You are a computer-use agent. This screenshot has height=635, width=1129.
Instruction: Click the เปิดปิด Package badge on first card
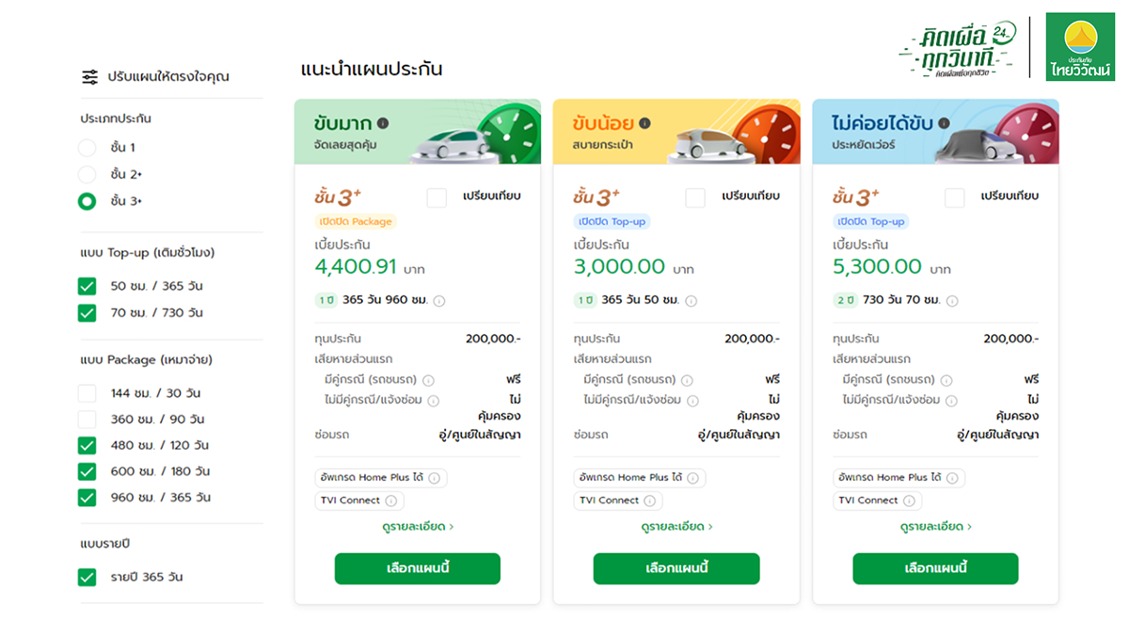point(356,222)
